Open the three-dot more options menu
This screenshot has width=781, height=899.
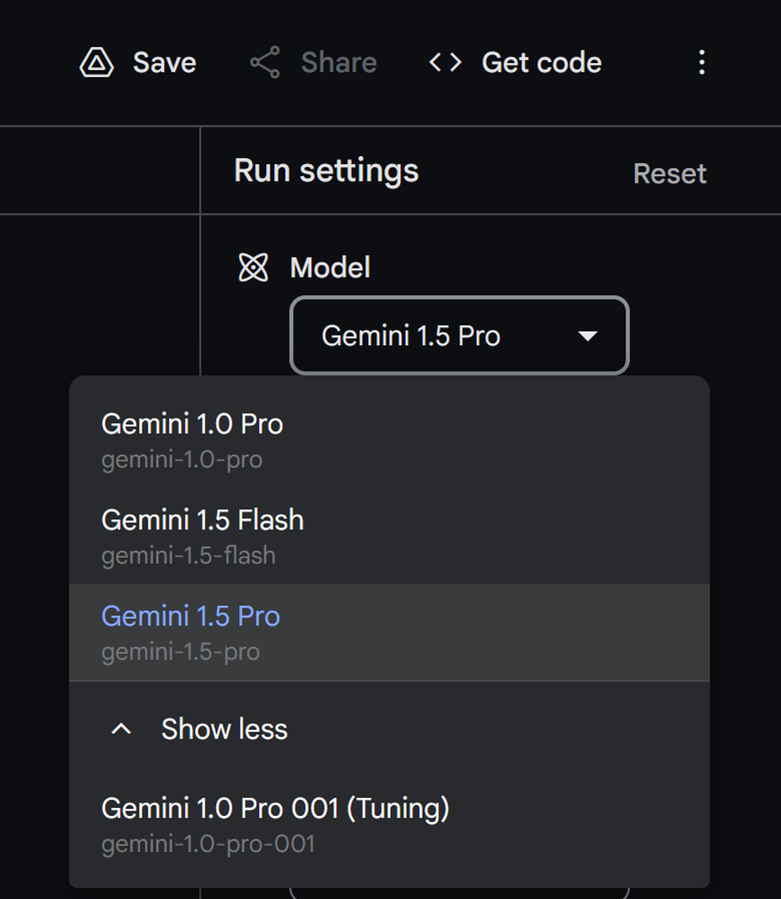coord(701,62)
